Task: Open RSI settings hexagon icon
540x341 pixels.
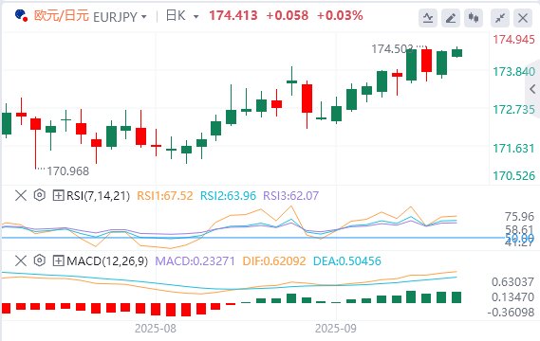Action: tap(40, 195)
